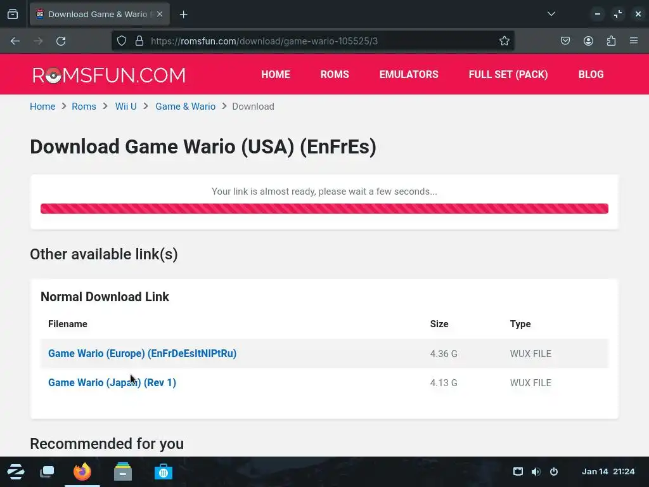Go back to the previous page
This screenshot has height=487, width=649.
point(15,41)
